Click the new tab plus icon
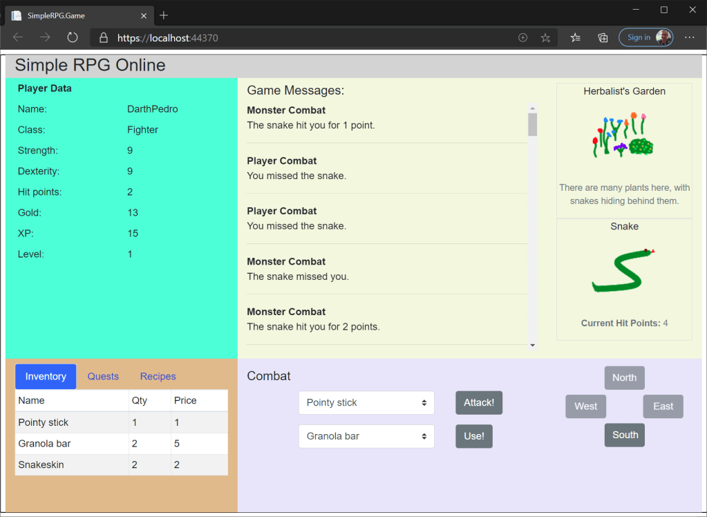707x517 pixels. (x=164, y=15)
